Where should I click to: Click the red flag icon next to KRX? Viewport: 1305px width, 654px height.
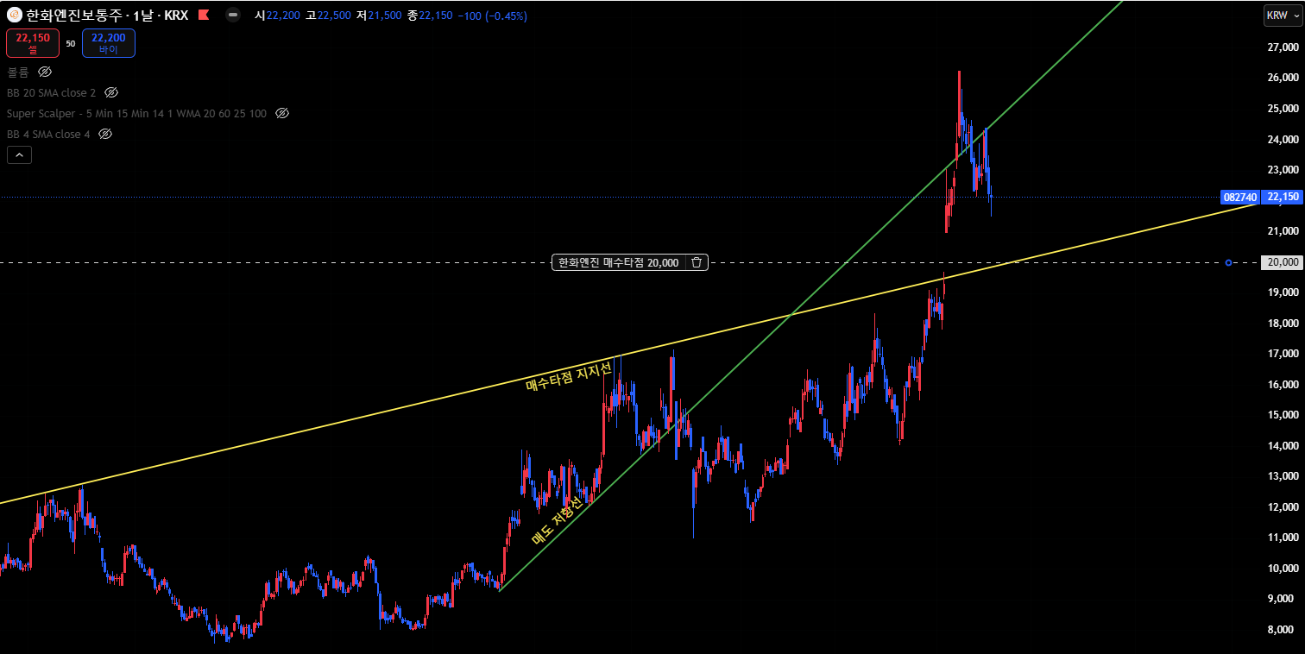pos(203,16)
